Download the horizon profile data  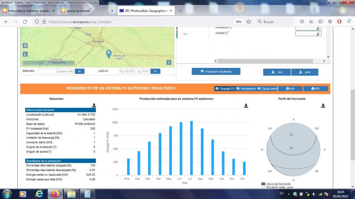coord(323,106)
